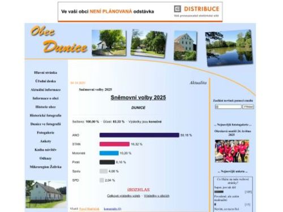283x212 pixels.
Task: Open the article comments link
Action: tap(113, 209)
